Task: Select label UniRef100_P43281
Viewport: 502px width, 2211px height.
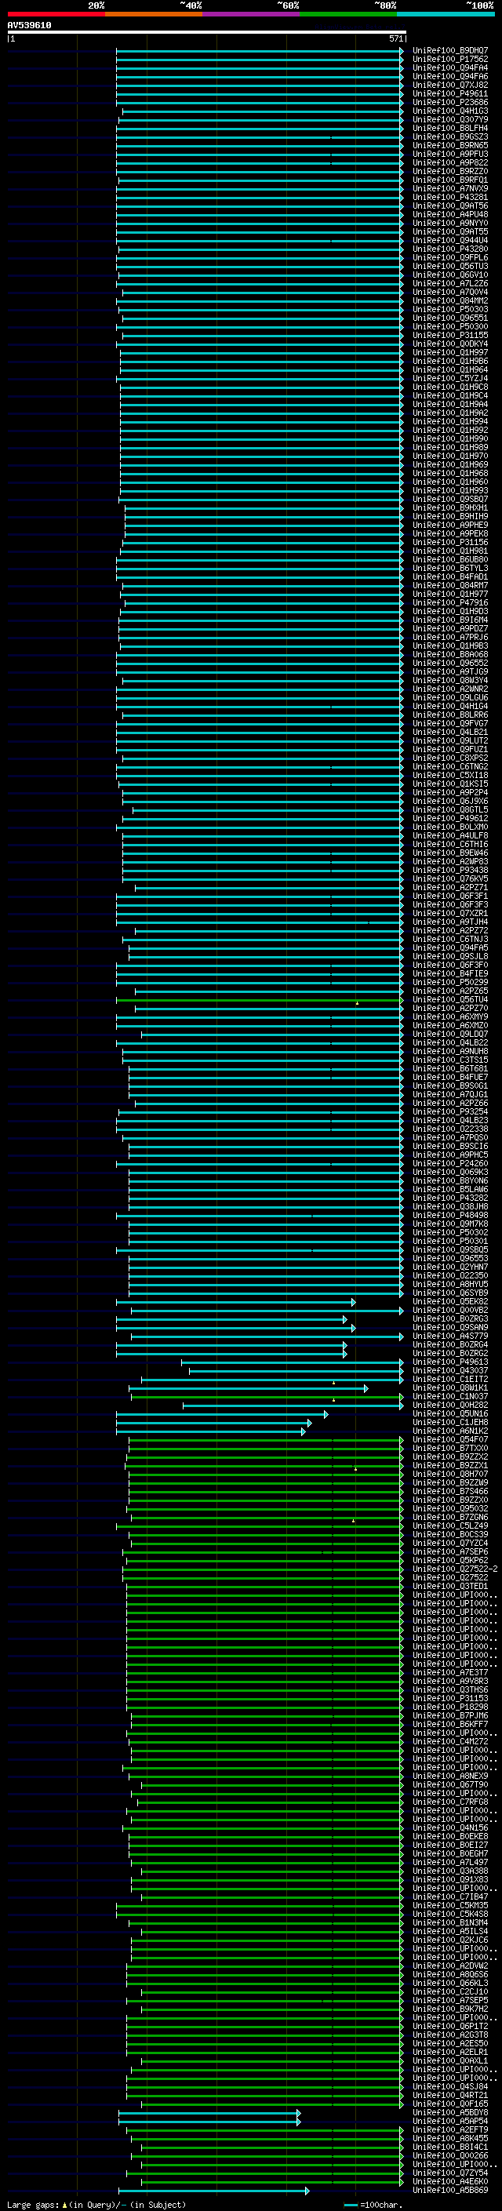Action: 450,198
